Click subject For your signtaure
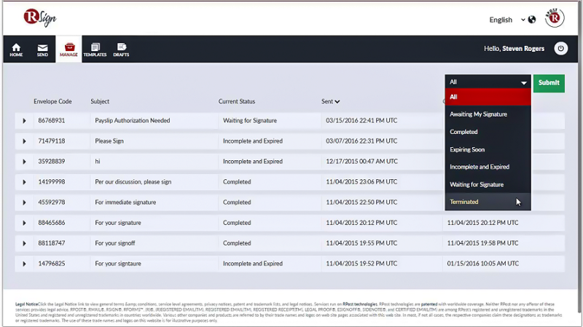The height and width of the screenshot is (327, 583). pyautogui.click(x=118, y=264)
